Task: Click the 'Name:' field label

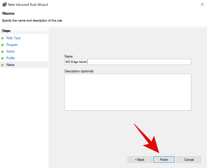Action: (x=69, y=56)
